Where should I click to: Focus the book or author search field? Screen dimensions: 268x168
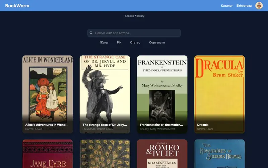134,33
